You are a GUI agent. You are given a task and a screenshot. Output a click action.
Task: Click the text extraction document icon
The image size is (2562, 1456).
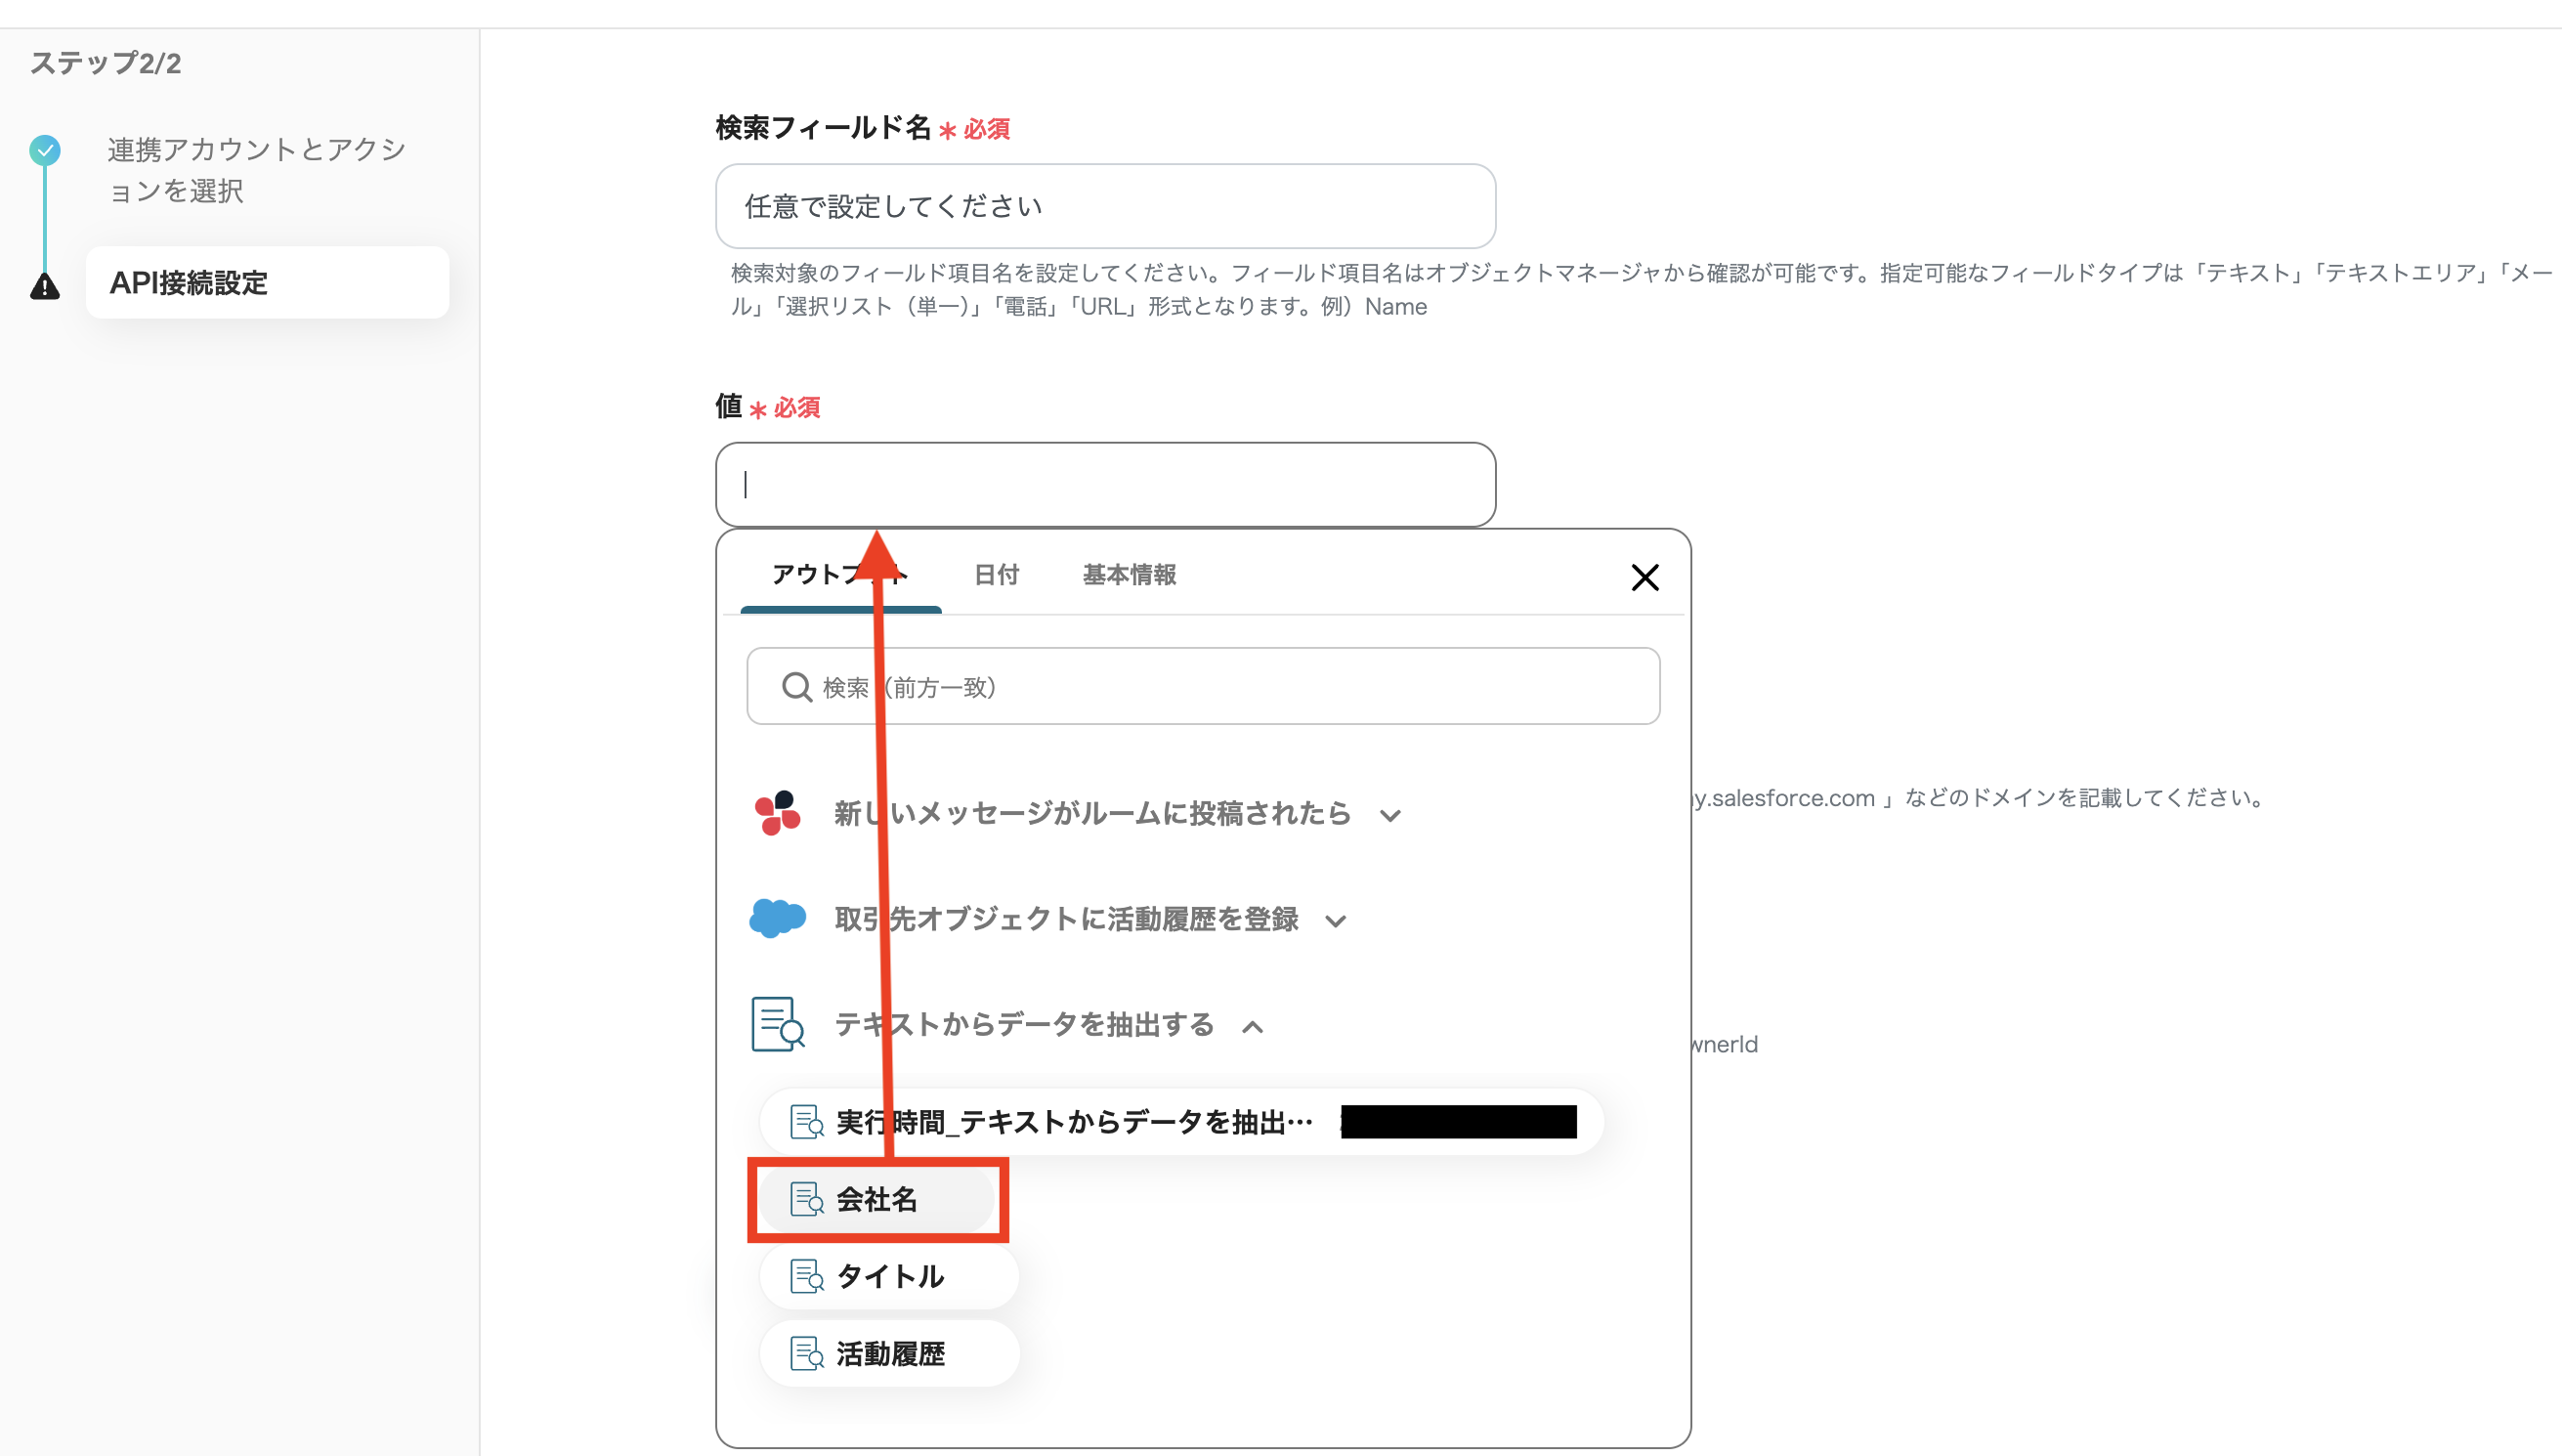[777, 1024]
